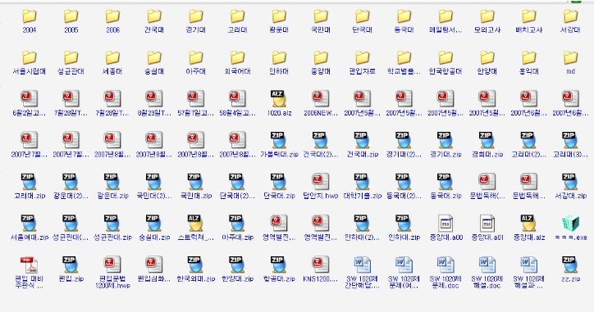Select the 중앙대.a01 file
Image resolution: width=594 pixels, height=312 pixels.
point(487,228)
